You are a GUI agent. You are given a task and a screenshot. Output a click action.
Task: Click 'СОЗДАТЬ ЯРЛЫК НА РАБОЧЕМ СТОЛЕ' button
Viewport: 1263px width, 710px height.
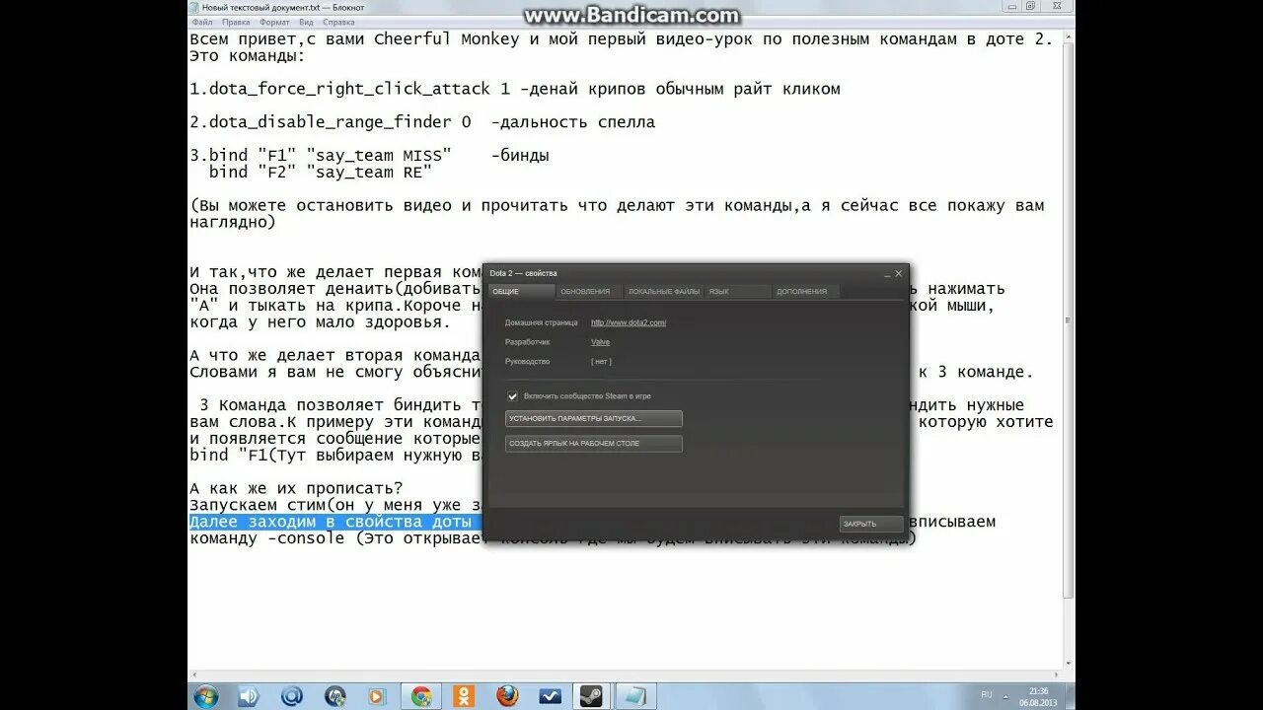point(593,444)
